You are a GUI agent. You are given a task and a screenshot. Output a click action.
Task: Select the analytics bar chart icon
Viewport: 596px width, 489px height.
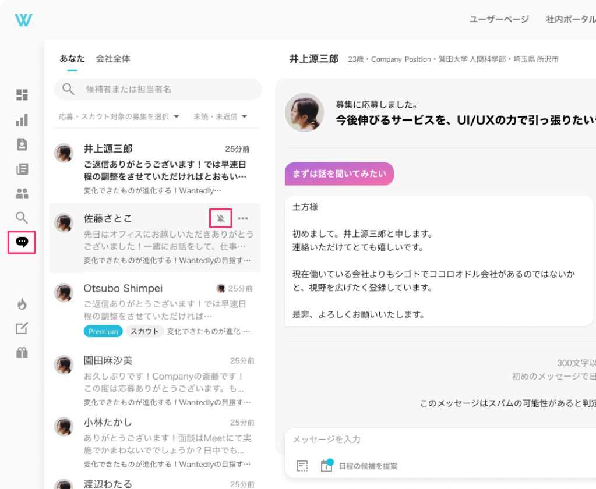click(x=22, y=120)
